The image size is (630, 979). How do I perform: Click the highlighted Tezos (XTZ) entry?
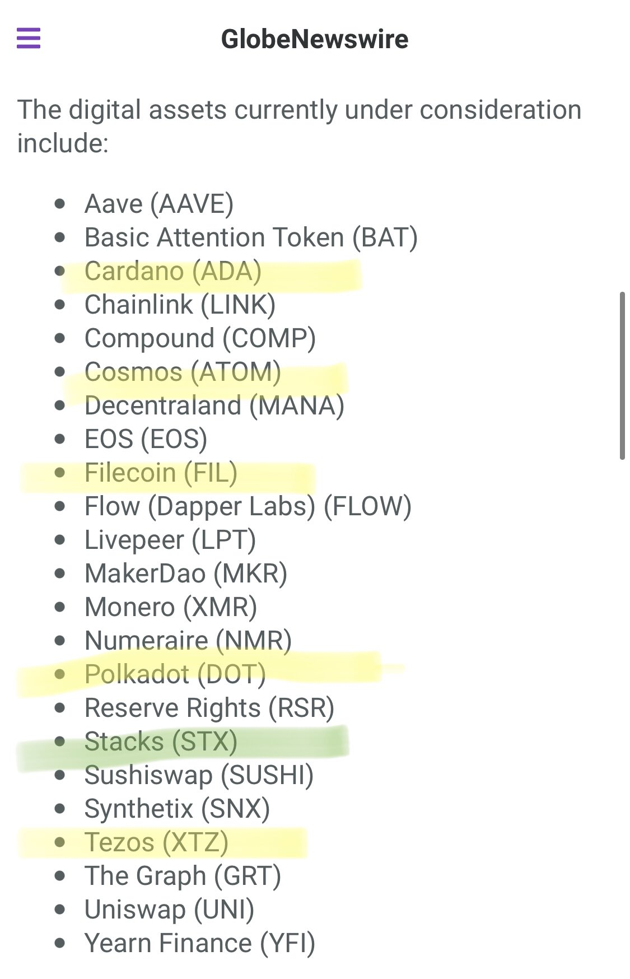[x=156, y=842]
